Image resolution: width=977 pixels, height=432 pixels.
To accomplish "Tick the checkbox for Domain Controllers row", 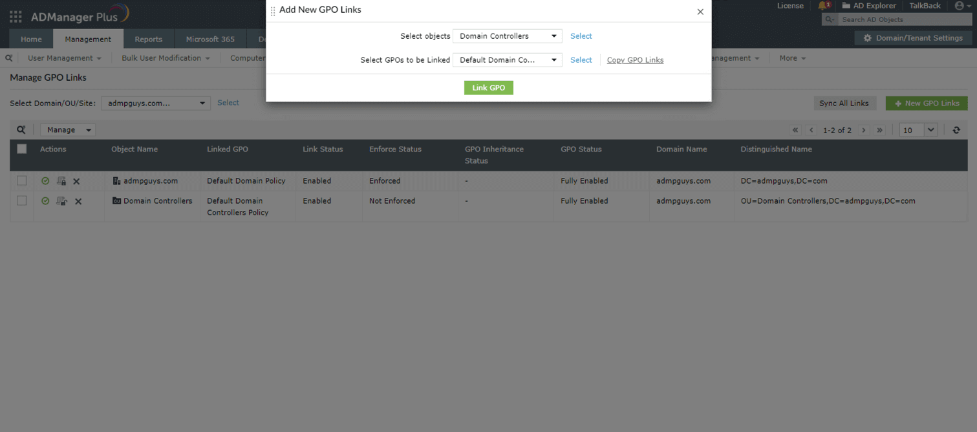I will point(22,200).
